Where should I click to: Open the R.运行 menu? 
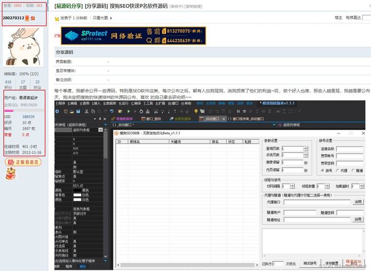pyautogui.click(x=124, y=103)
